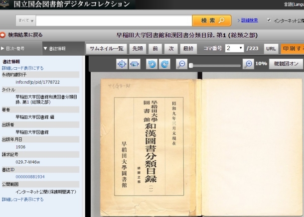Open bibliographic ID 000000881934 link
Screen dimensions: 304x217
[30, 177]
